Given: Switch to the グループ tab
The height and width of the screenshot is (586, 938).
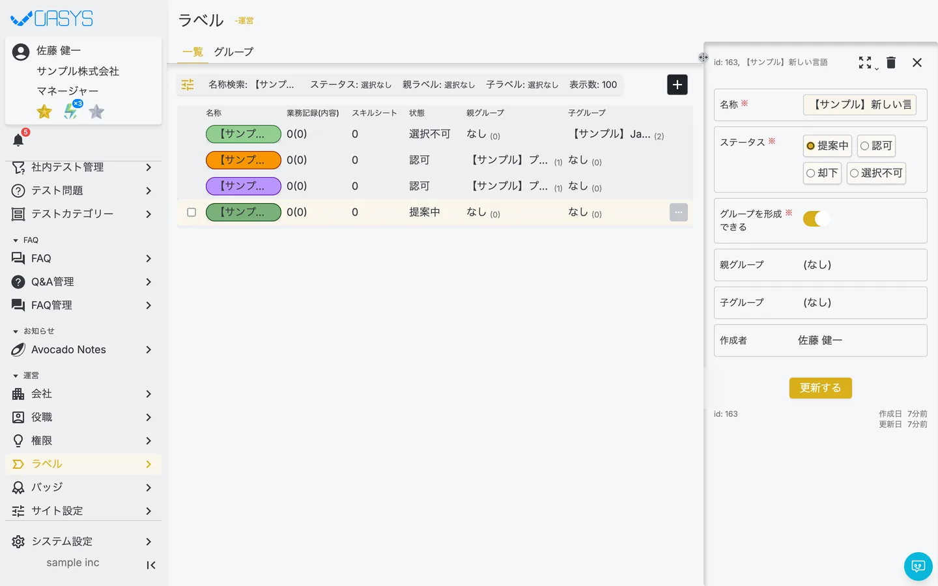Looking at the screenshot, I should [x=234, y=52].
